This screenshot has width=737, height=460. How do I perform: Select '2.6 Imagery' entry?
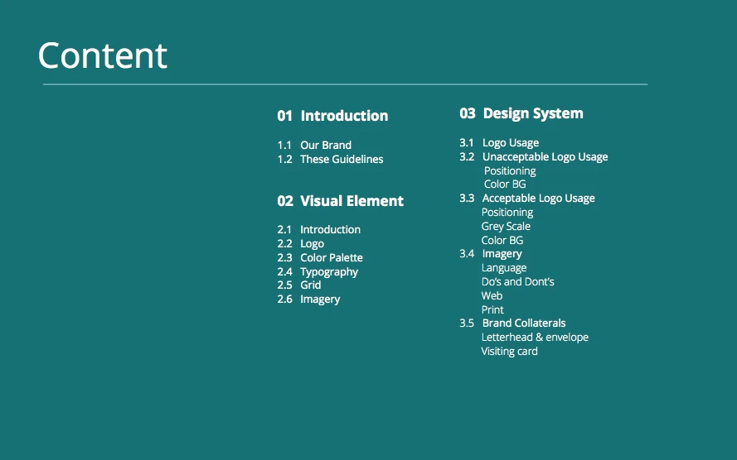pos(308,299)
